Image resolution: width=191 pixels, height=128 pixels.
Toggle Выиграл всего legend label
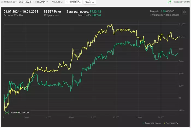point(153,123)
